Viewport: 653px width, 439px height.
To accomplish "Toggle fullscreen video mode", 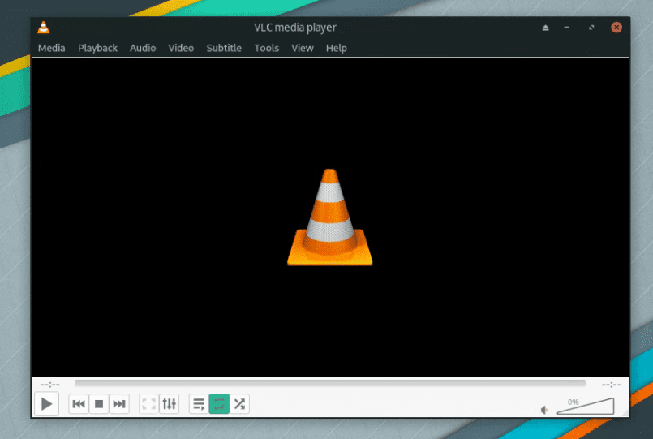I will (148, 403).
